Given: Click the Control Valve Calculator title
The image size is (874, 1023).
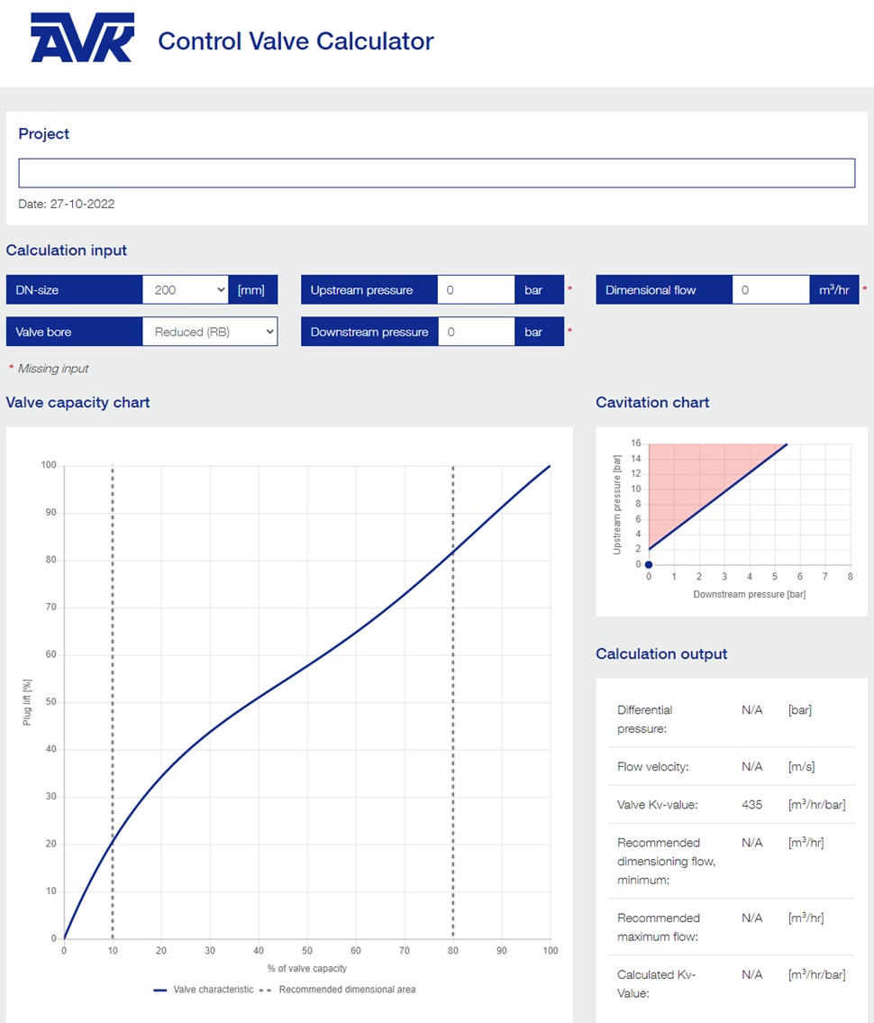Looking at the screenshot, I should [x=296, y=41].
